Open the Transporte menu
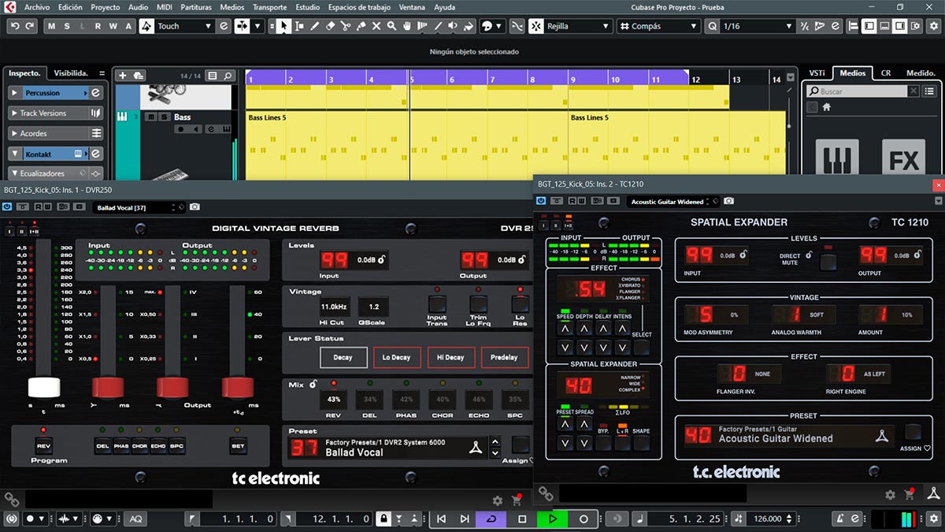Screen dimensions: 945x532 click(x=269, y=7)
